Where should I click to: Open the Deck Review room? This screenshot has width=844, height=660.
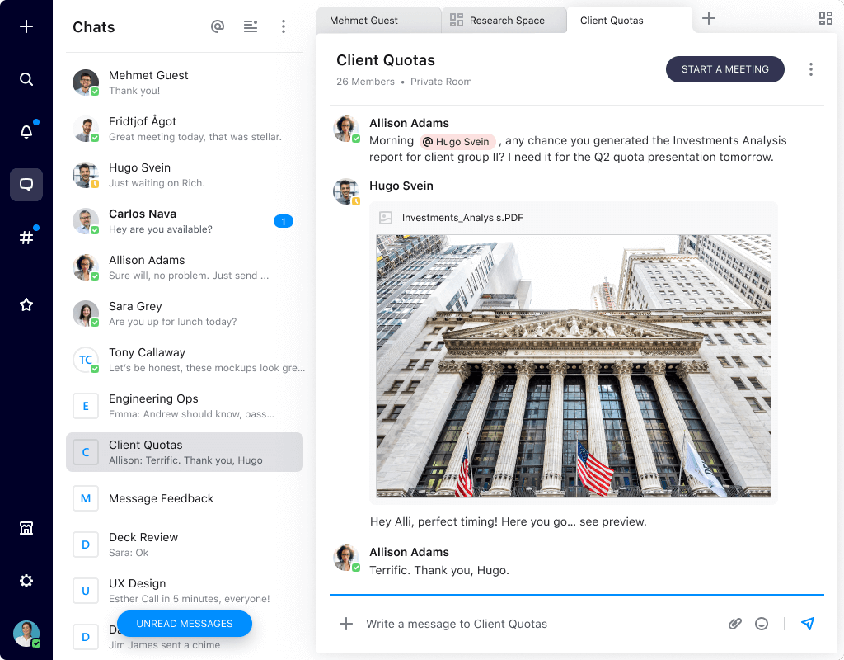point(185,544)
